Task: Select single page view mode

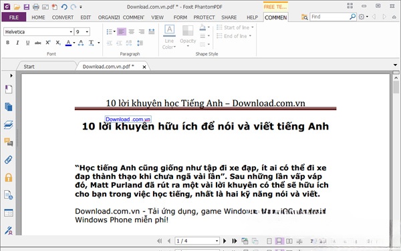Action: pyautogui.click(x=269, y=241)
